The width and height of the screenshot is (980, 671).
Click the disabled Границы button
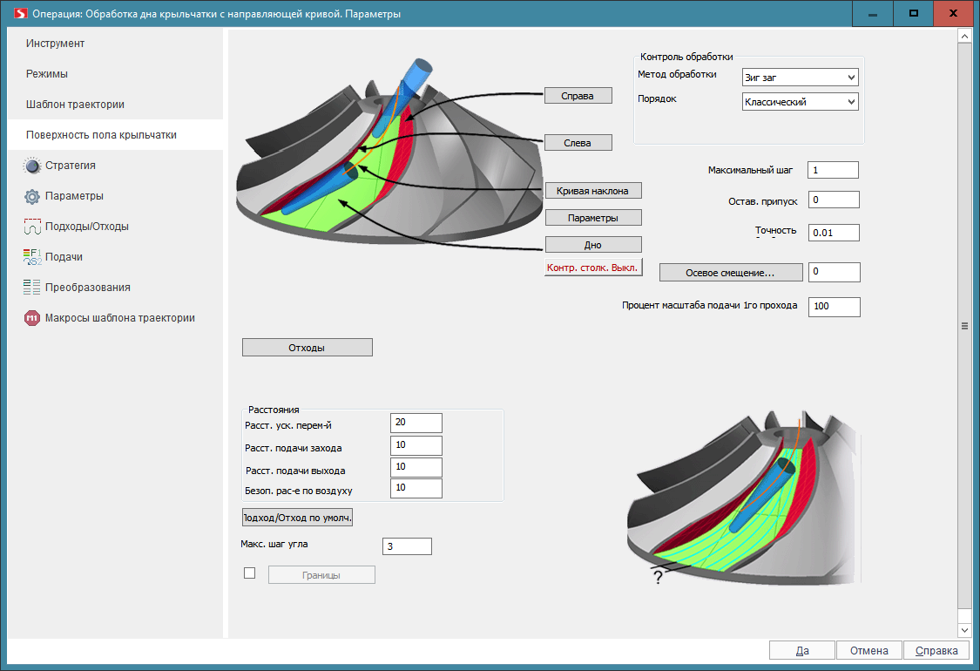pos(321,574)
